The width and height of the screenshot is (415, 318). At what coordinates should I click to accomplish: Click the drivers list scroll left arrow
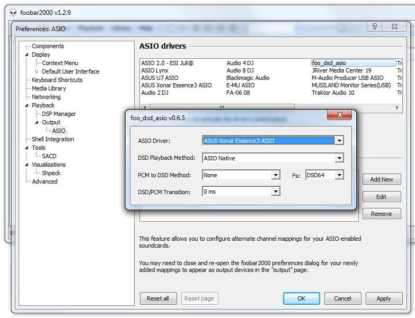pos(145,107)
